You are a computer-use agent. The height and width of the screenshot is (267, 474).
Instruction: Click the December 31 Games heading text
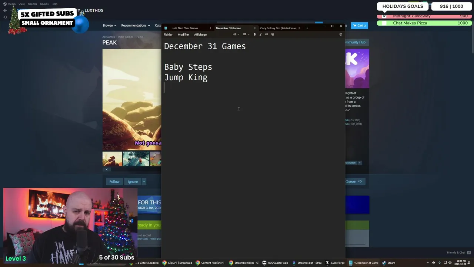(205, 46)
